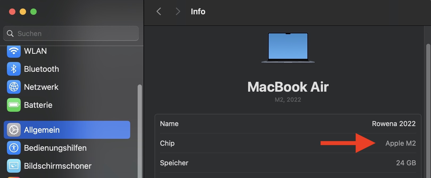Screen dimensions: 431x178
Task: Click the Bedienungshilfen accessibility icon
Action: [14, 148]
